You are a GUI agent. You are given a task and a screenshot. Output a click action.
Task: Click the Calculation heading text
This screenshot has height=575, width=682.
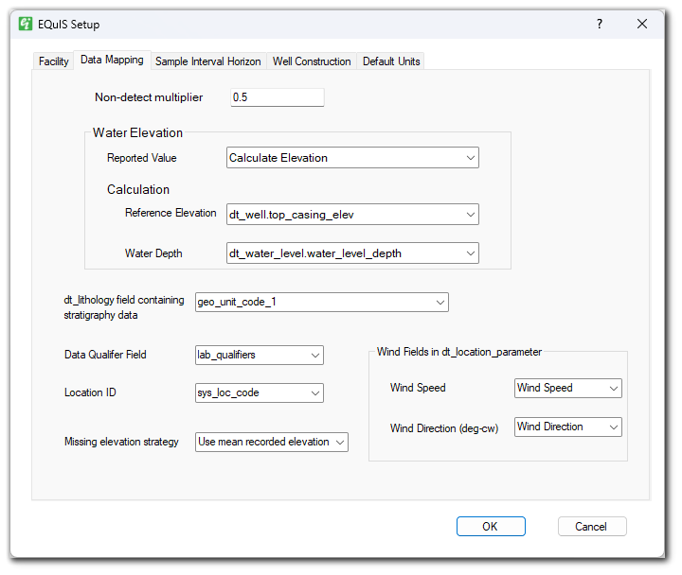tap(138, 189)
